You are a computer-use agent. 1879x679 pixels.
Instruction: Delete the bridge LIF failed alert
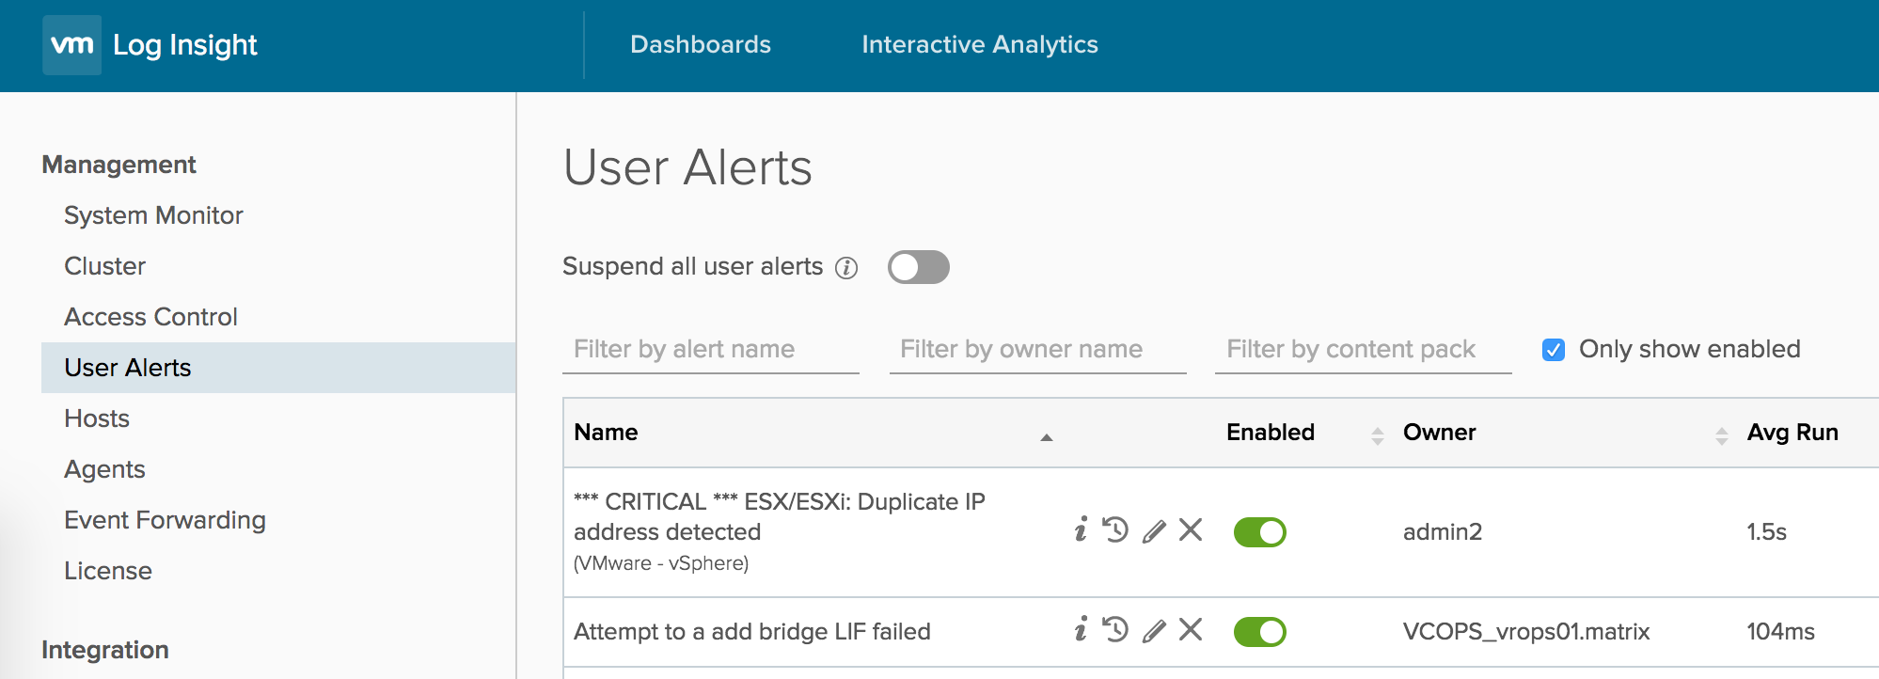coord(1191,629)
